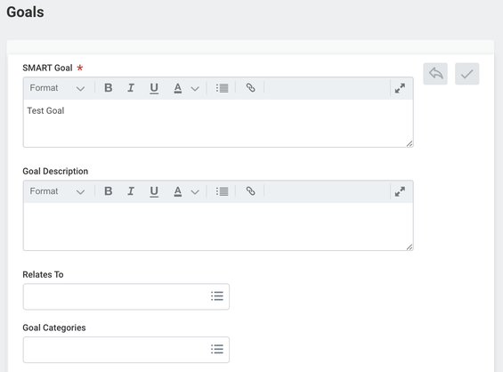503x372 pixels.
Task: Toggle italic in Goal Description editor
Action: (x=131, y=191)
